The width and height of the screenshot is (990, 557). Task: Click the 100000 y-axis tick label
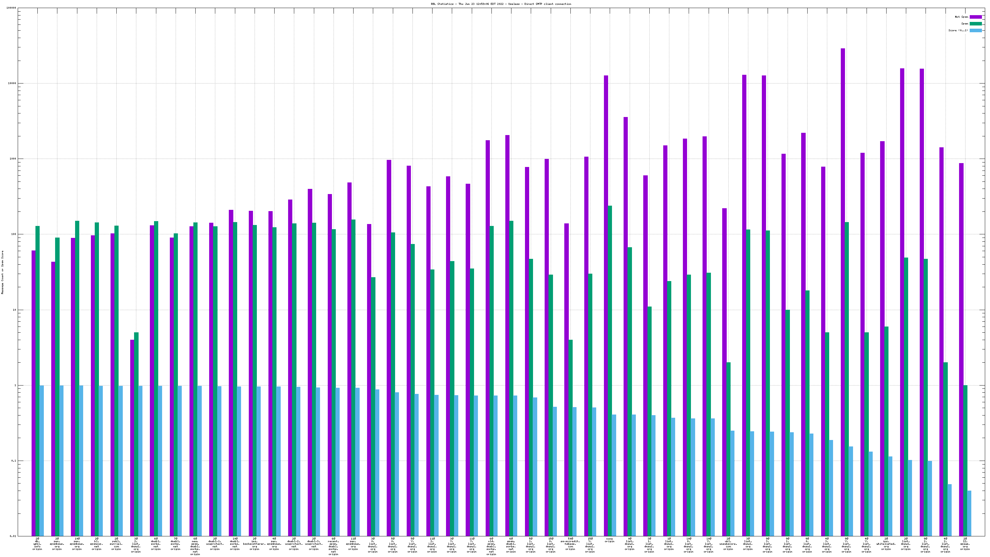pyautogui.click(x=12, y=8)
